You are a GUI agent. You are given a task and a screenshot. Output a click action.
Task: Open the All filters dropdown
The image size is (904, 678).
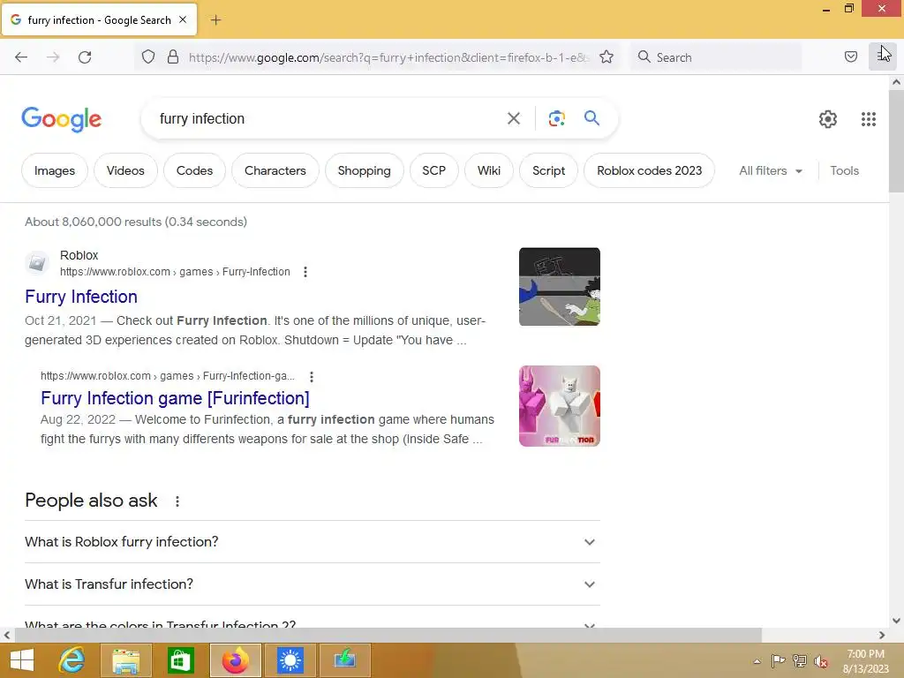point(771,170)
